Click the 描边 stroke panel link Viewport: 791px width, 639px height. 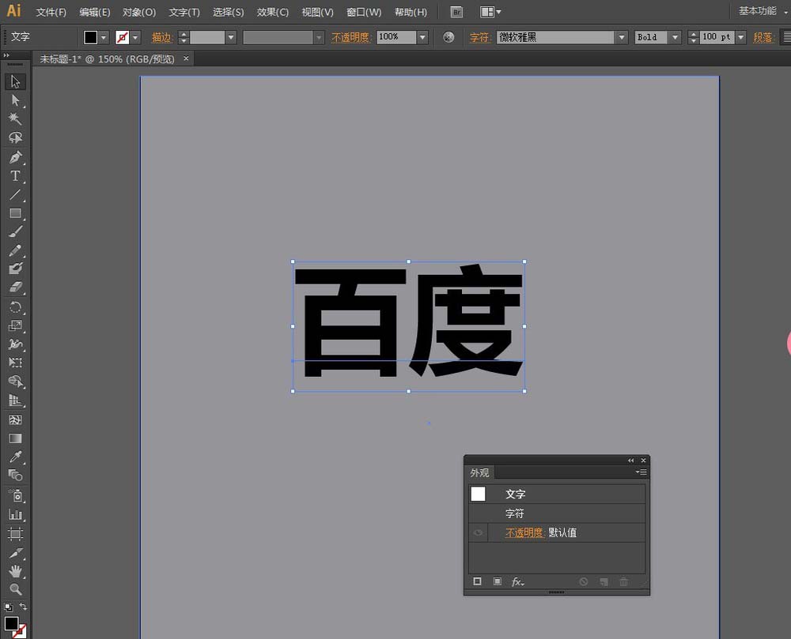(162, 37)
